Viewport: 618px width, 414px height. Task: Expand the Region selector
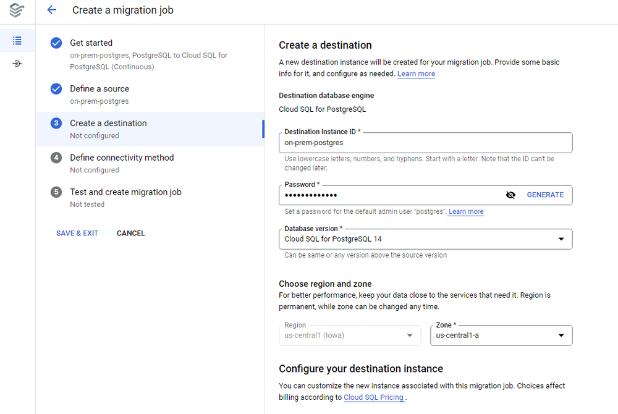pyautogui.click(x=408, y=335)
